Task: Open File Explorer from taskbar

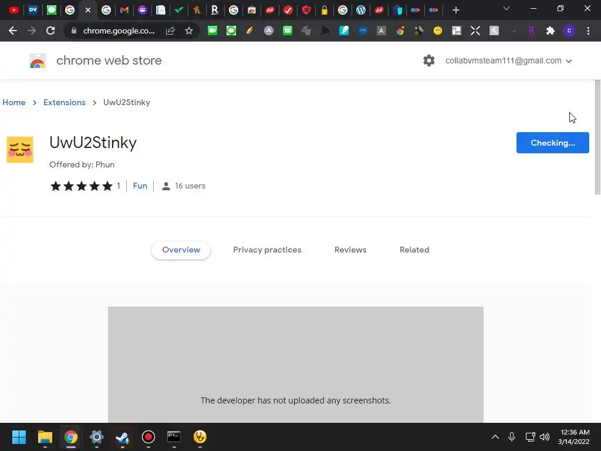Action: 45,437
